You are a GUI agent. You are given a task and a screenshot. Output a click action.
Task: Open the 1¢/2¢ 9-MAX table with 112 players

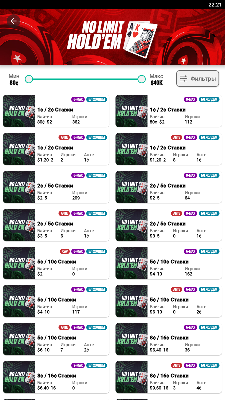(169, 111)
